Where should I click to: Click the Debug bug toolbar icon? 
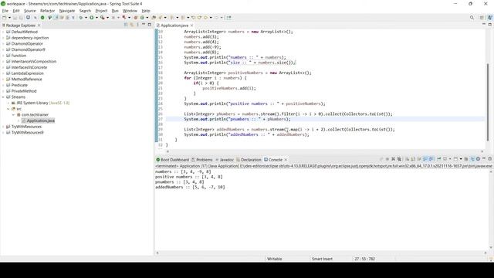(81, 18)
